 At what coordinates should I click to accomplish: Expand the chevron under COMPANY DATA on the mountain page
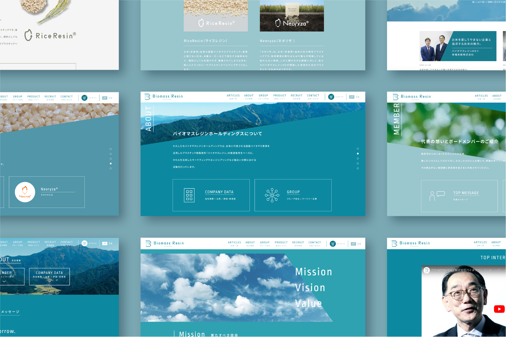(49, 281)
